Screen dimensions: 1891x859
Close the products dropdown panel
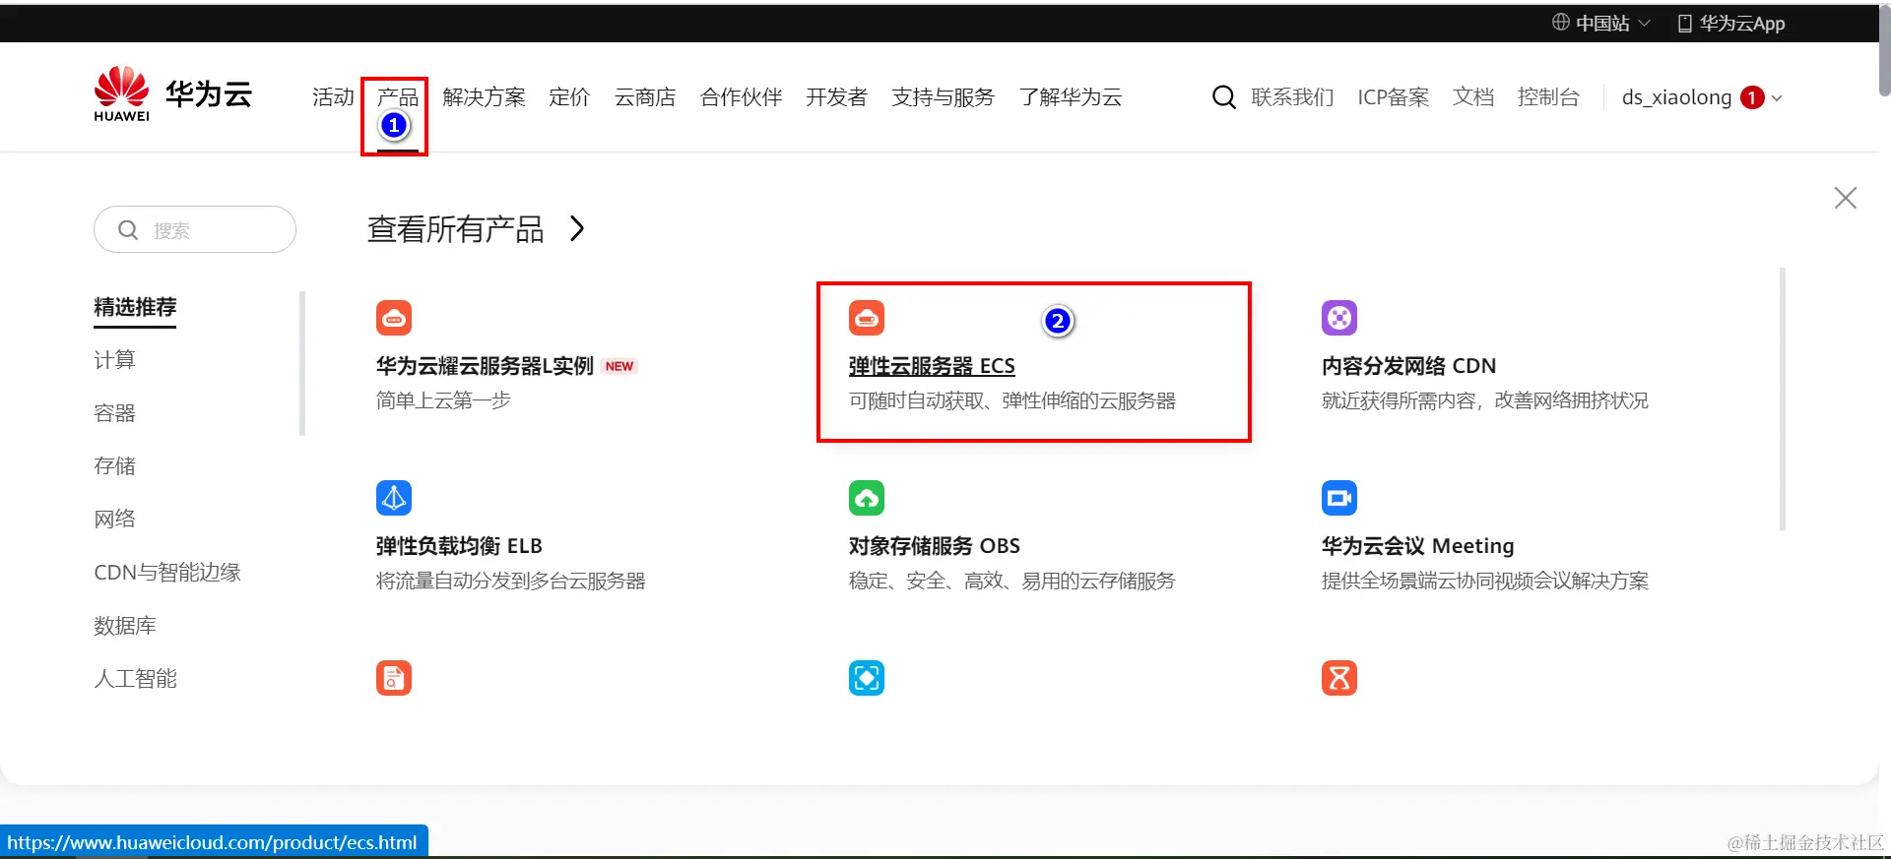pyautogui.click(x=1846, y=198)
